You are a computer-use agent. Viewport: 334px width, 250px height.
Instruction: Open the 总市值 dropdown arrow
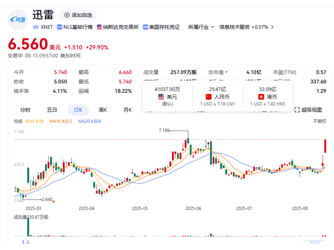click(227, 72)
